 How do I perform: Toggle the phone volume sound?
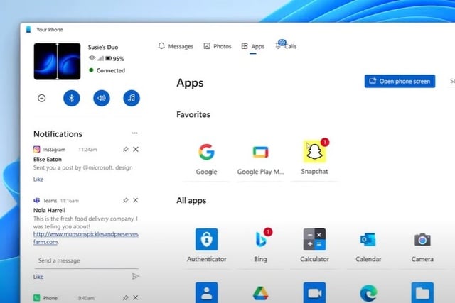102,98
